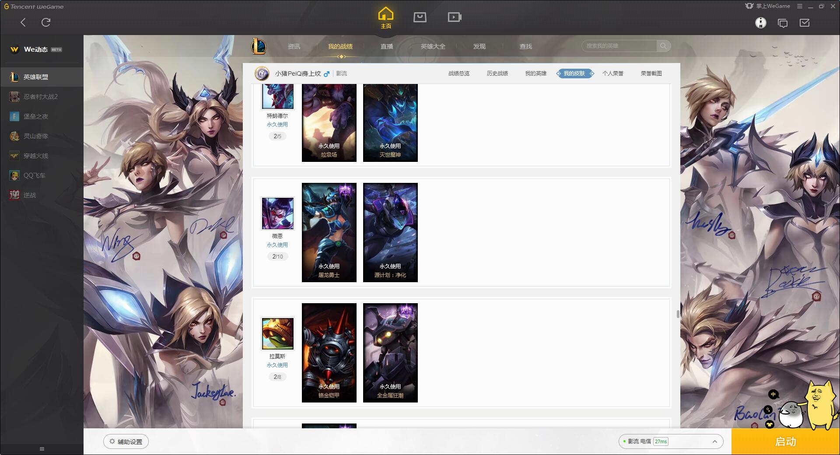Open the store bag icon in top bar

(x=420, y=17)
